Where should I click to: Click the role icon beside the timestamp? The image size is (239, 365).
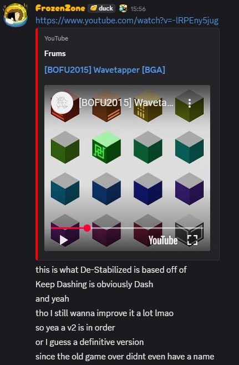[x=123, y=9]
